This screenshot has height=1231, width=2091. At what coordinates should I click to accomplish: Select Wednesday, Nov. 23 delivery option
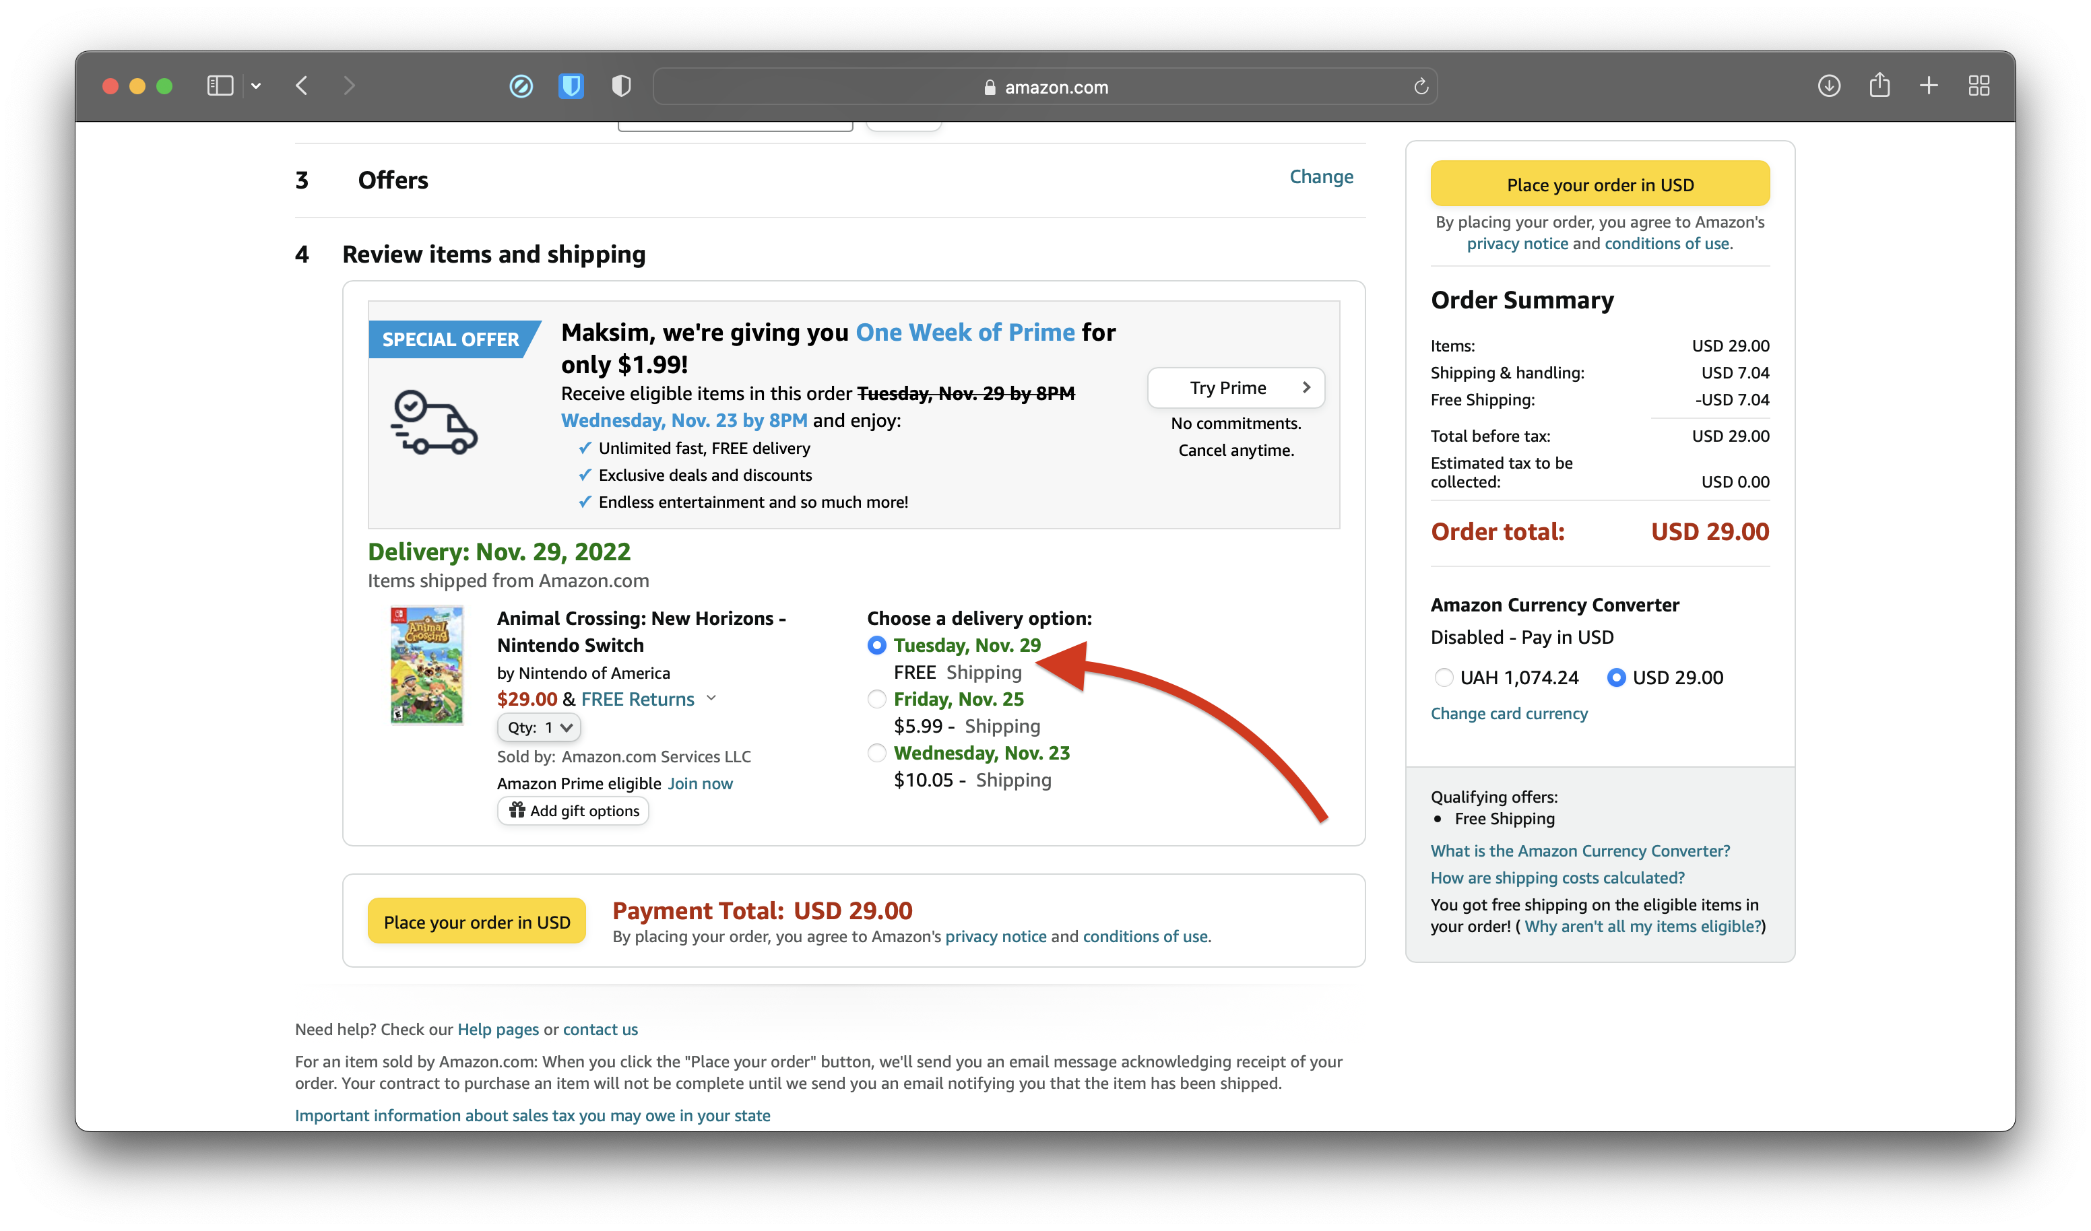876,753
